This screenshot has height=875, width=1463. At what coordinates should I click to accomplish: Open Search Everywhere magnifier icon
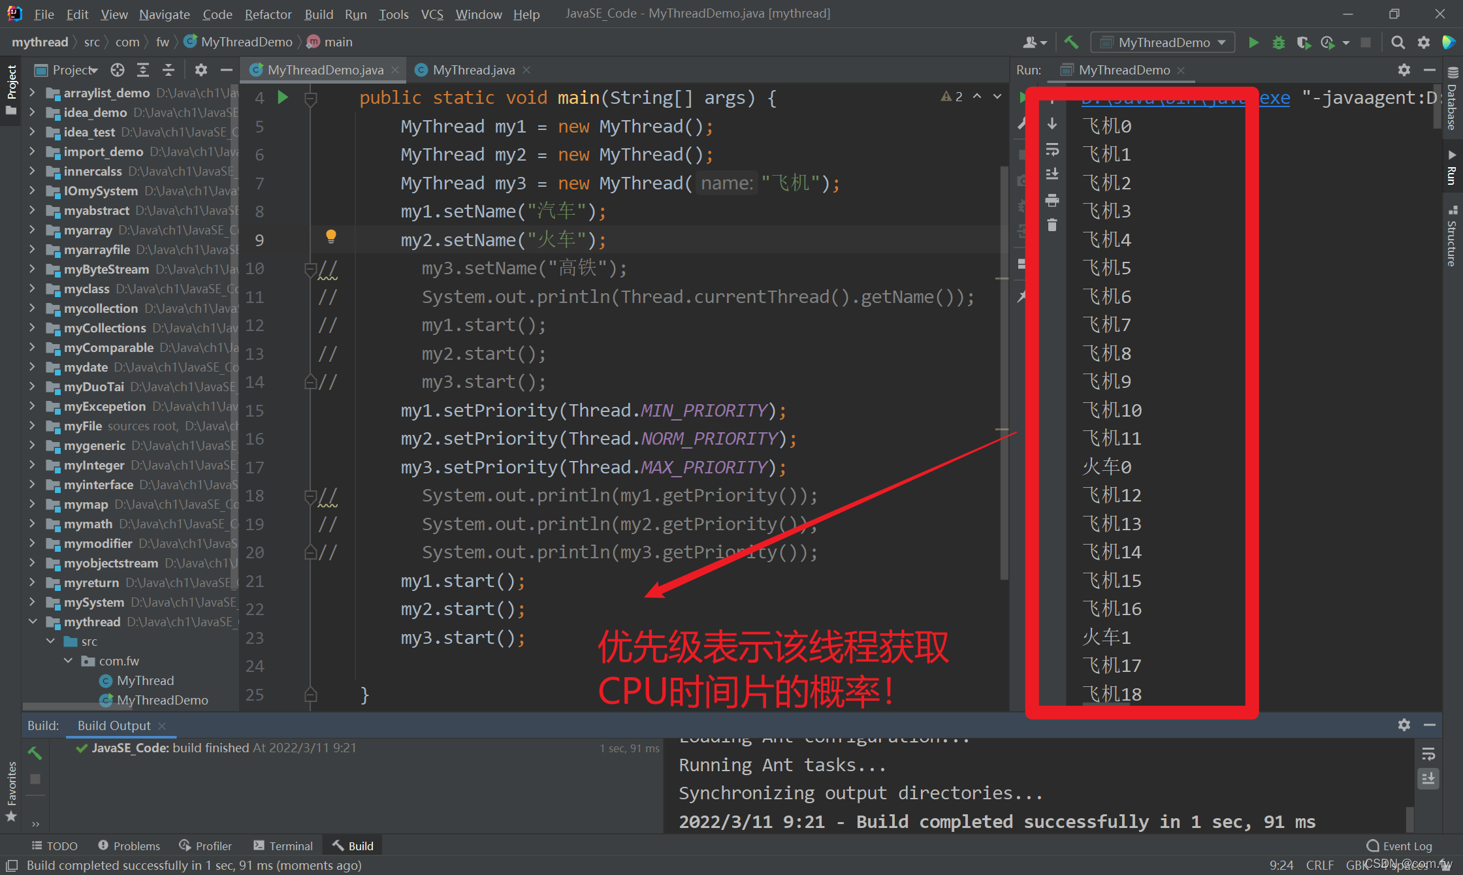pyautogui.click(x=1398, y=42)
